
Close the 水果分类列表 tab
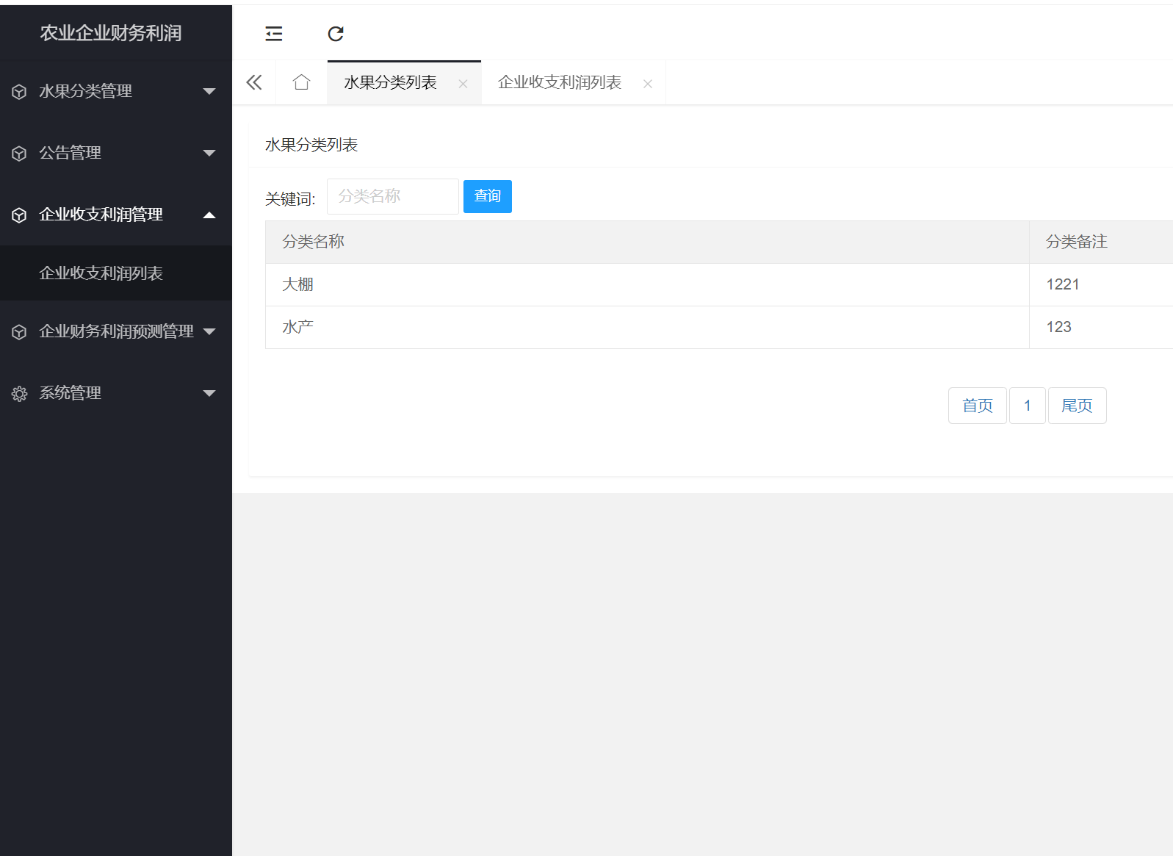[x=463, y=84]
